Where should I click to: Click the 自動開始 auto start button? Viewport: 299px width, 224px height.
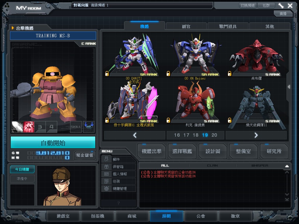(53, 143)
